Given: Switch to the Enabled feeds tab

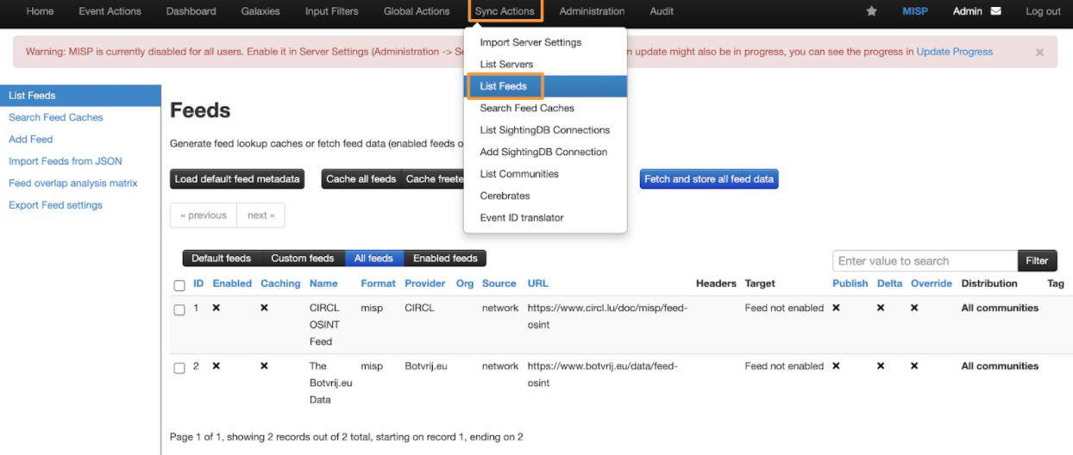Looking at the screenshot, I should point(445,259).
